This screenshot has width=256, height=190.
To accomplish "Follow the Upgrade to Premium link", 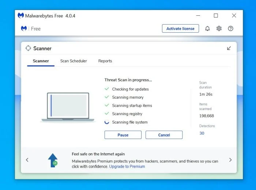I will point(127,167).
